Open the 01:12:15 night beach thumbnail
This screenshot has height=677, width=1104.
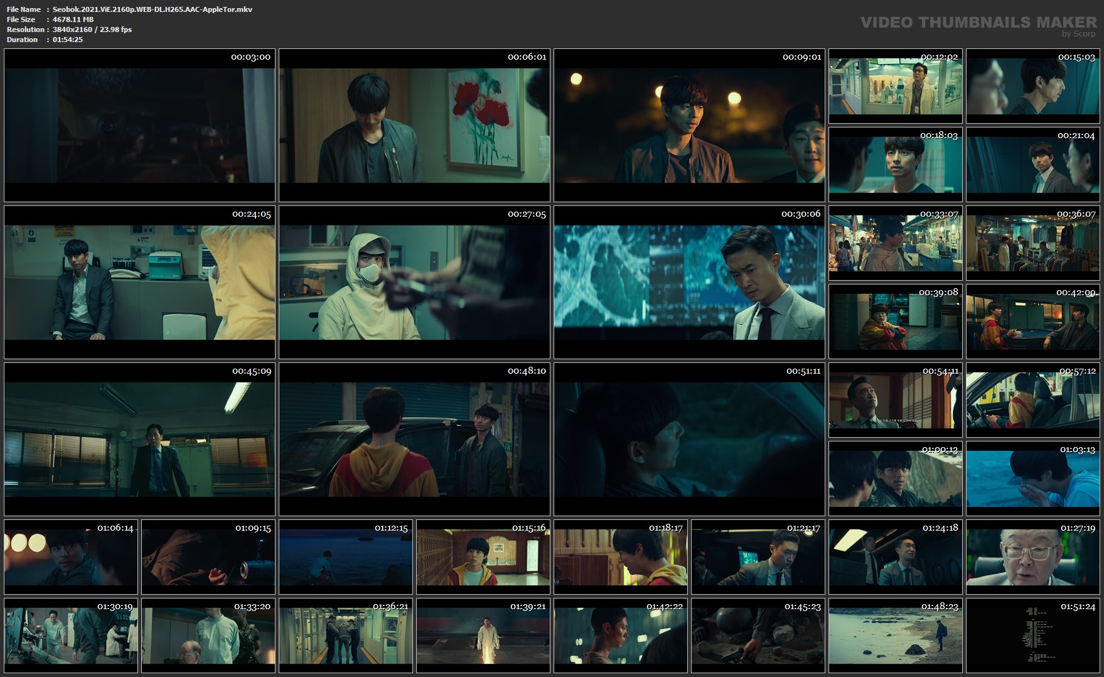pyautogui.click(x=346, y=557)
